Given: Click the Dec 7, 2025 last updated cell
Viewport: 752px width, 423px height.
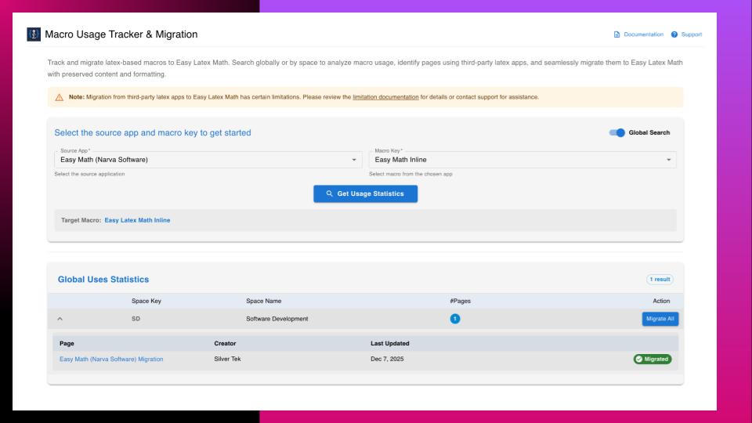Looking at the screenshot, I should pos(387,360).
